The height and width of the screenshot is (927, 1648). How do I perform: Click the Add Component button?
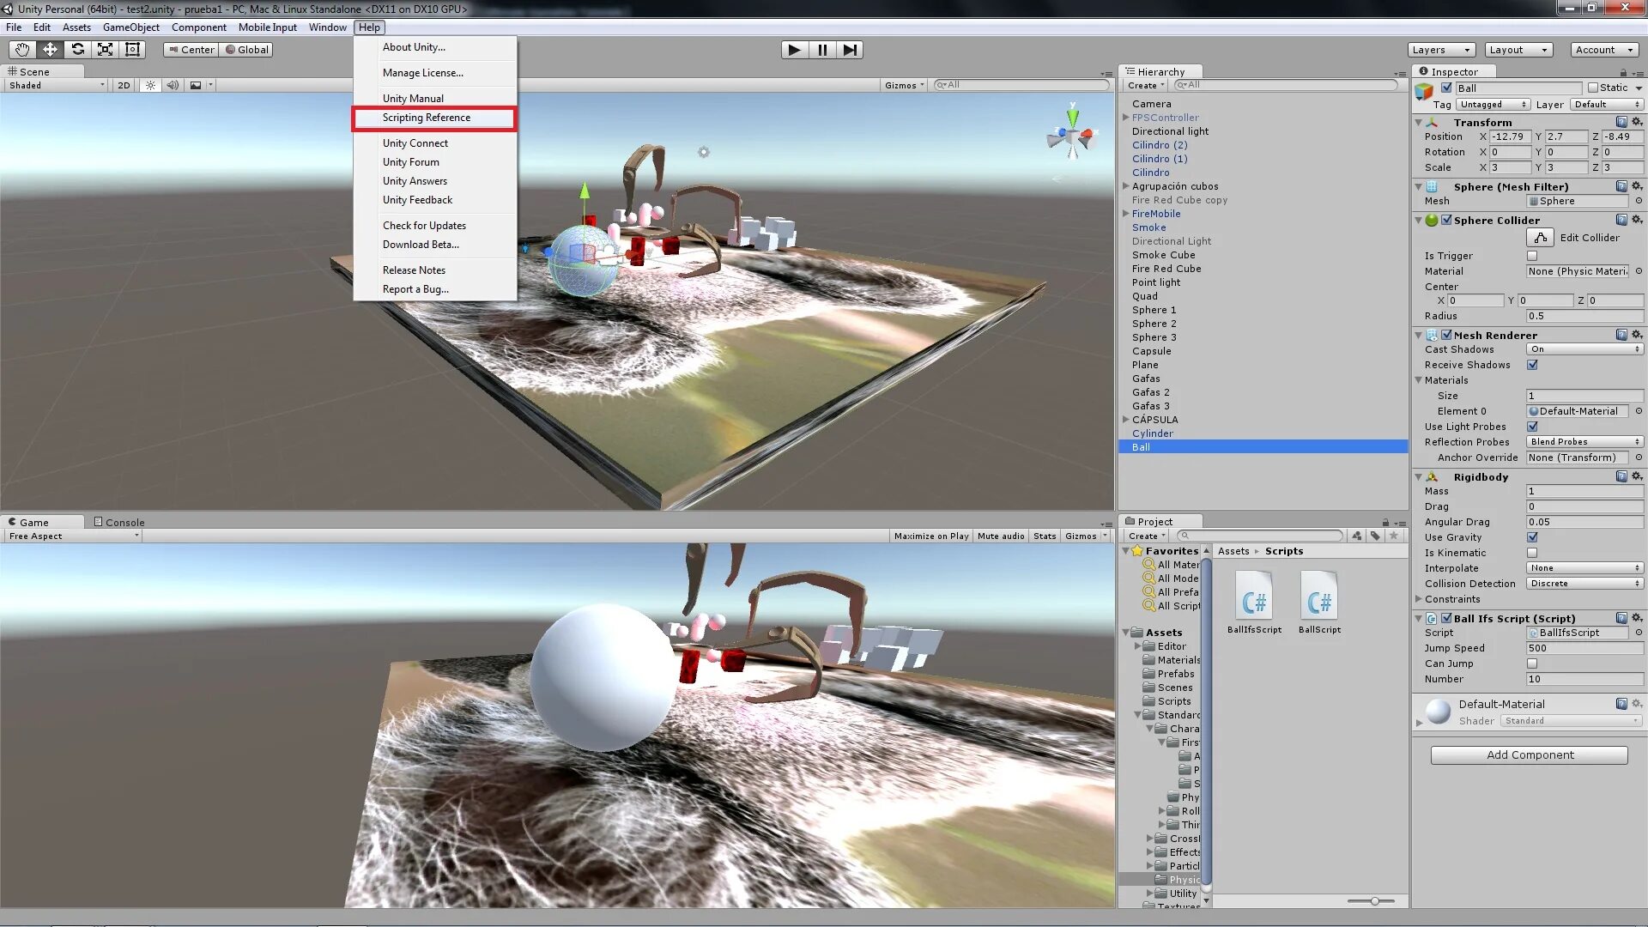(x=1529, y=755)
